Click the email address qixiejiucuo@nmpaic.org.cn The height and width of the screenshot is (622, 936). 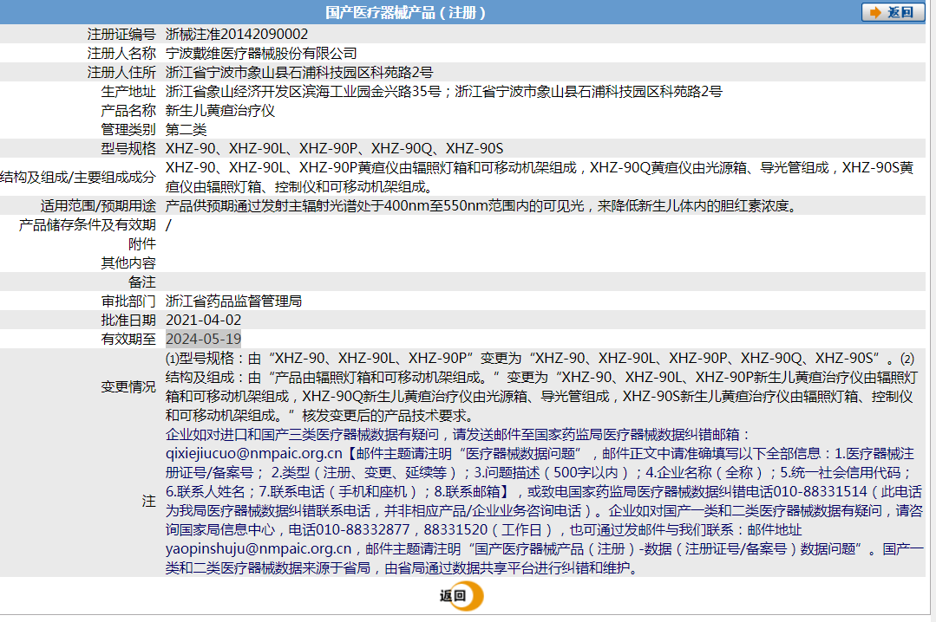(254, 454)
